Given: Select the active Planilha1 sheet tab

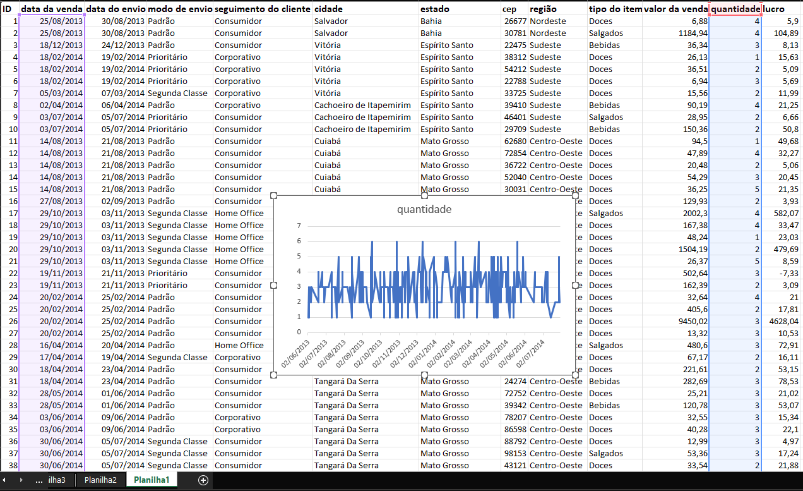Looking at the screenshot, I should 152,480.
